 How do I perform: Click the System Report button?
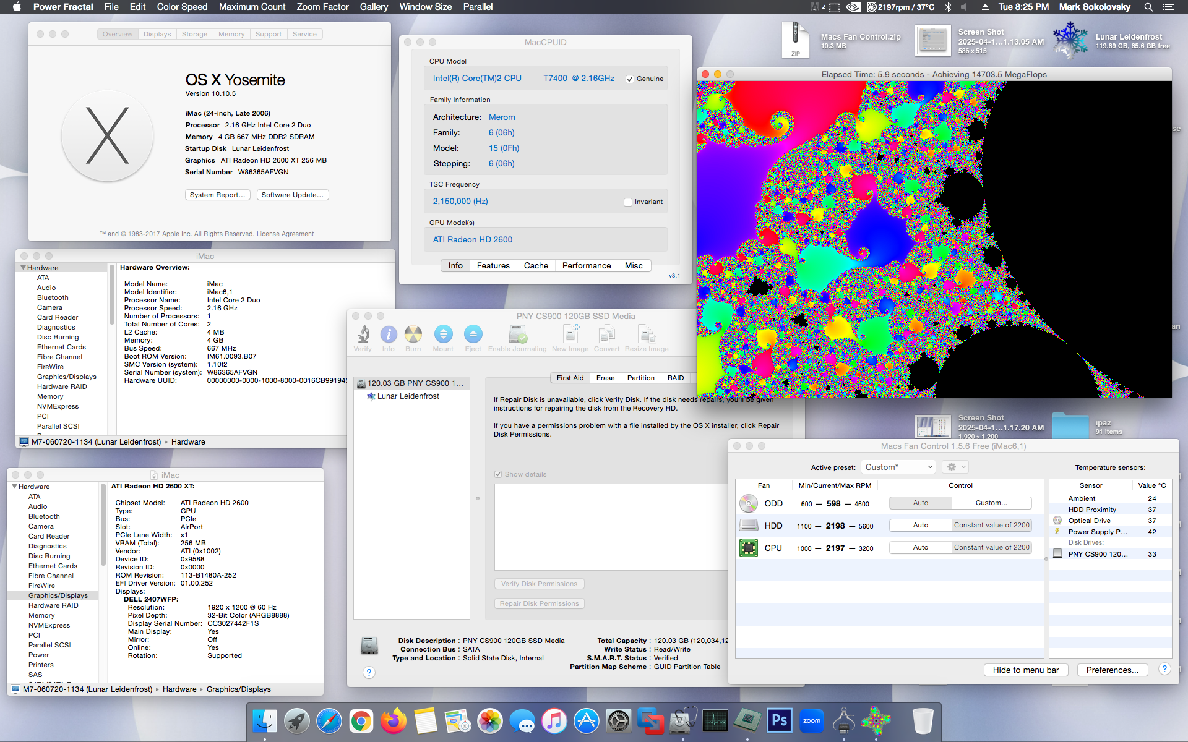[x=217, y=195]
